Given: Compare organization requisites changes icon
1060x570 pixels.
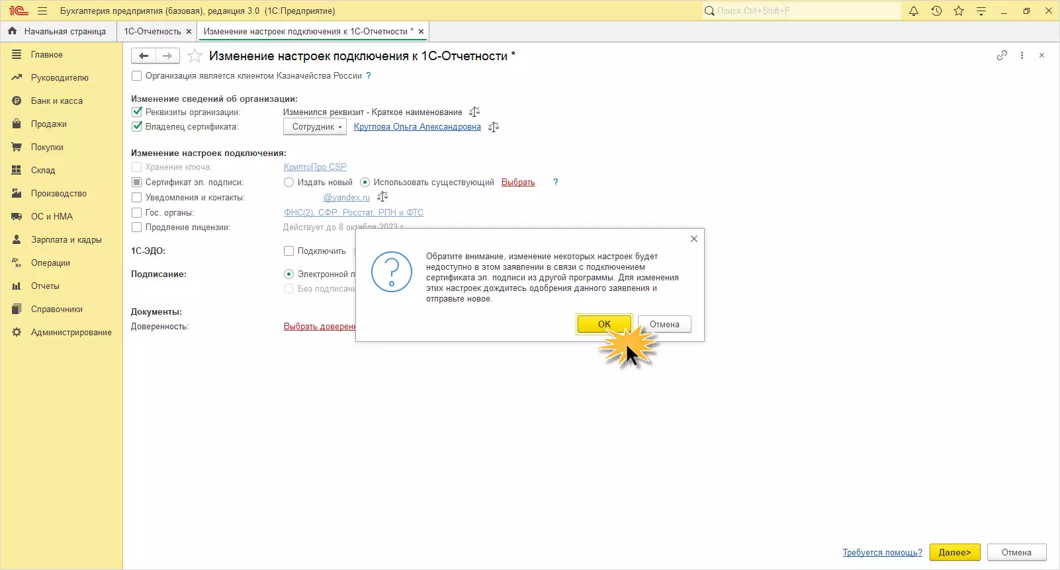Looking at the screenshot, I should point(474,112).
